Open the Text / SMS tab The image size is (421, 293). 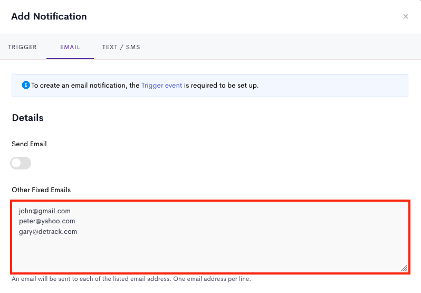click(121, 47)
